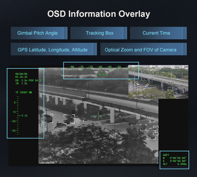Click the 00/00/00 date readout
197x177 pixels.
tap(21, 74)
